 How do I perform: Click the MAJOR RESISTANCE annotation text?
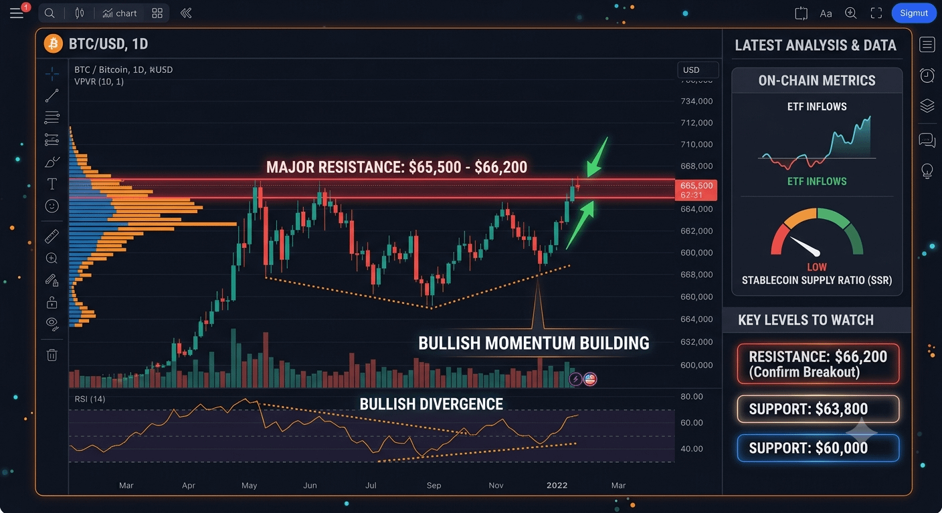click(397, 167)
